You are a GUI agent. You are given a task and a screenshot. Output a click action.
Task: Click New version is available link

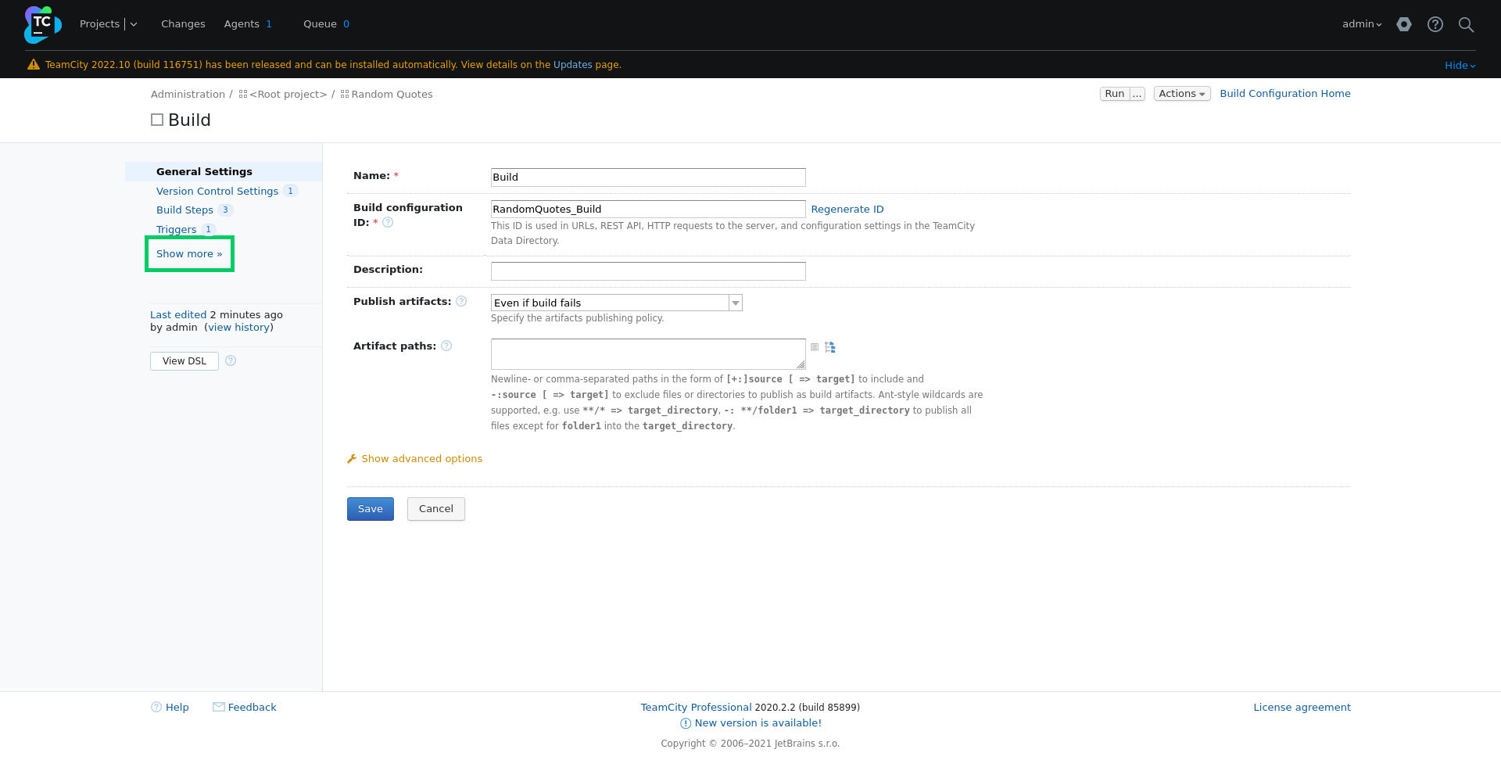point(758,723)
